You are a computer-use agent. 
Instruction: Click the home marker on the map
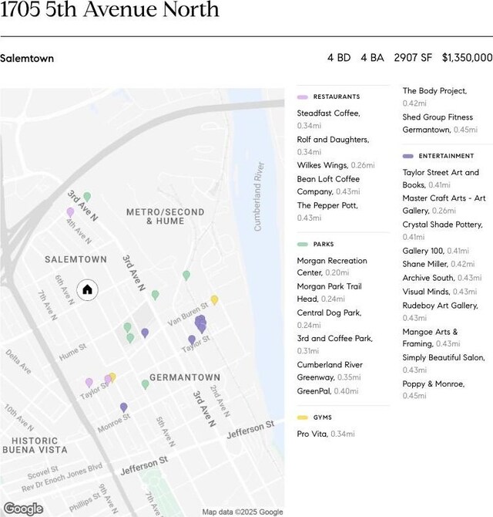tap(87, 290)
